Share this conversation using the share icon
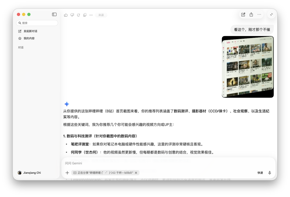This screenshot has height=197, width=290. point(251,14)
